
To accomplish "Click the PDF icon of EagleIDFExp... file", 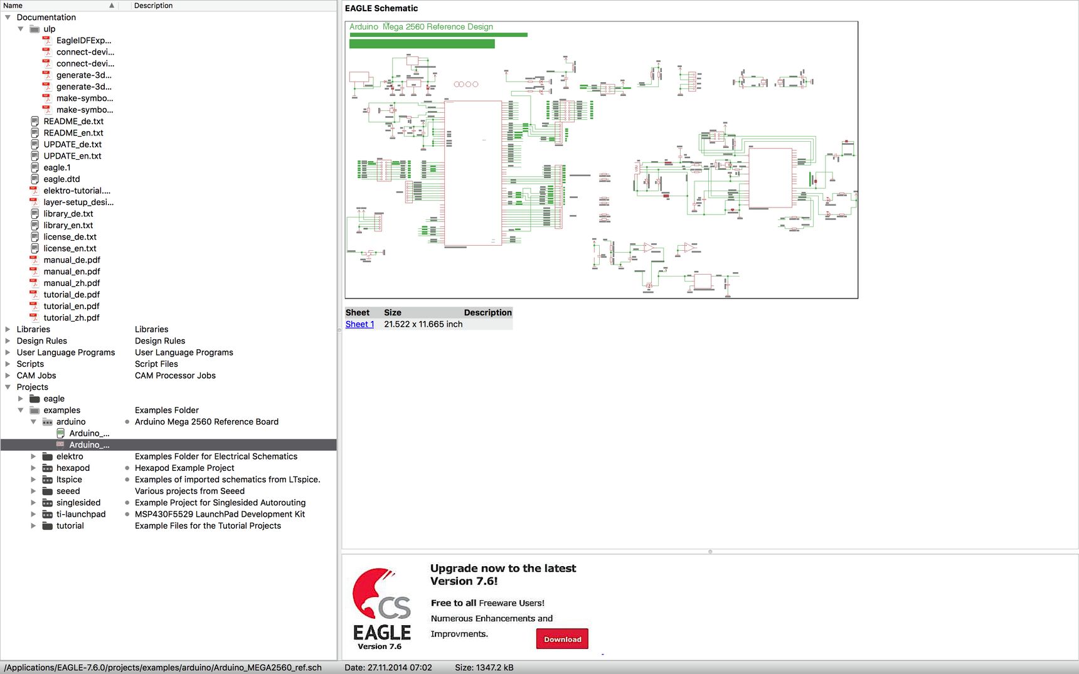I will pyautogui.click(x=46, y=40).
